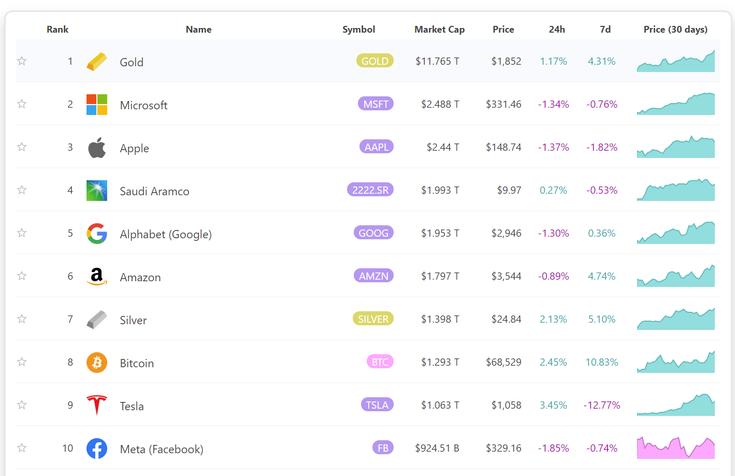Sort by the Symbol column header

click(358, 30)
